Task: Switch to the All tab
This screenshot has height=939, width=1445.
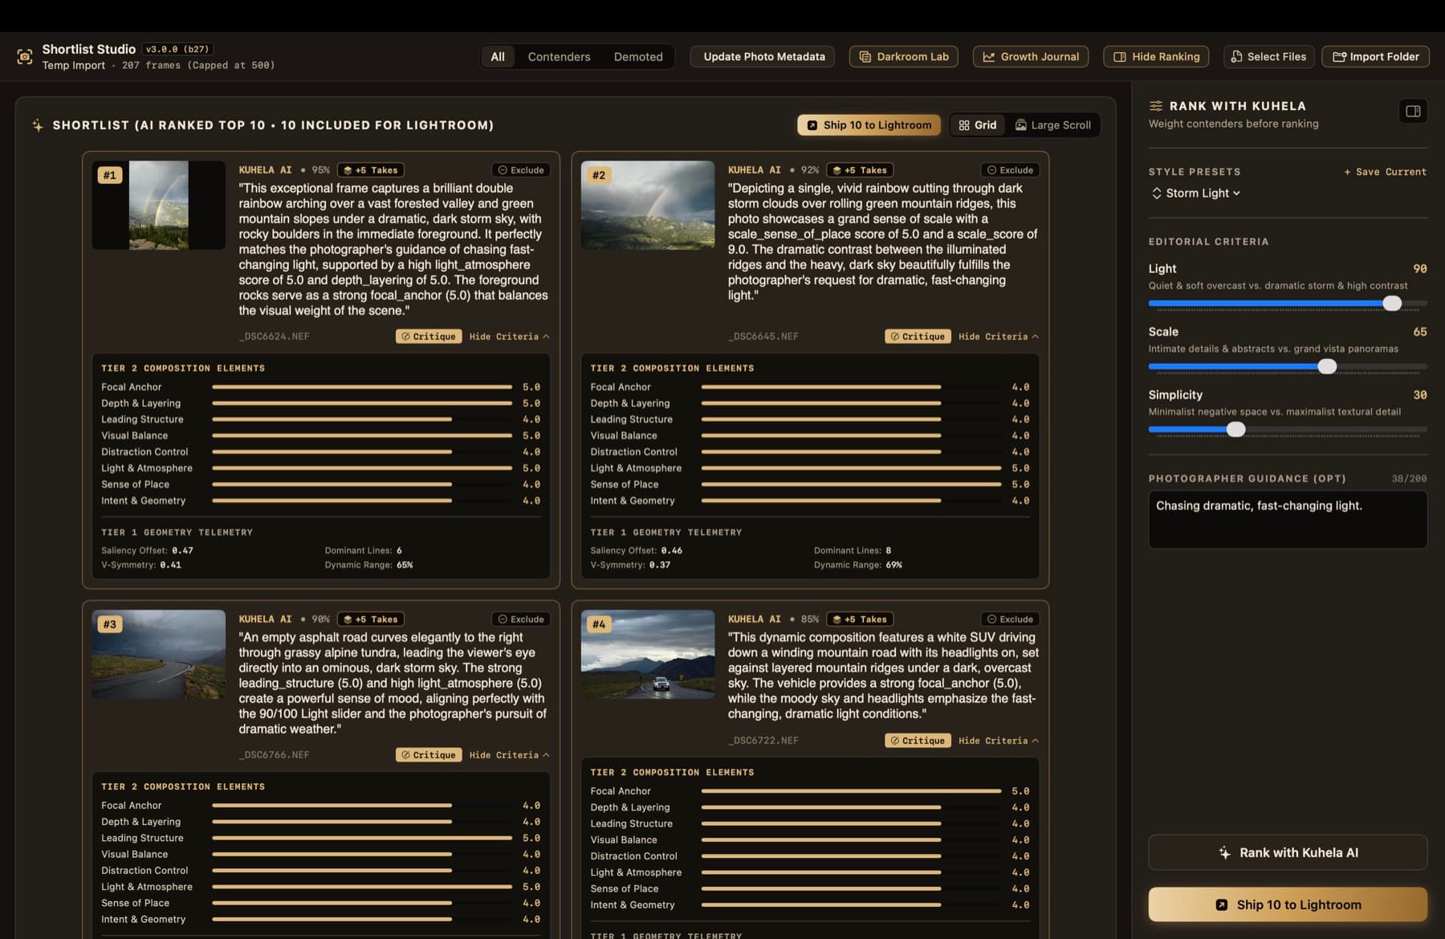Action: (498, 56)
